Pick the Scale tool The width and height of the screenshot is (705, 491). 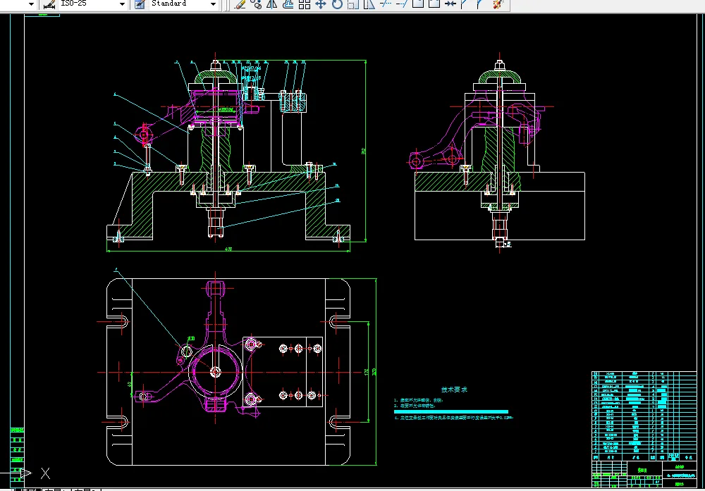click(x=353, y=4)
